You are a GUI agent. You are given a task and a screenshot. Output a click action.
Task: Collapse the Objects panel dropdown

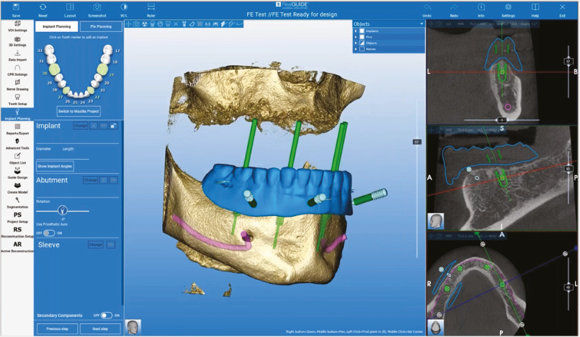point(421,24)
